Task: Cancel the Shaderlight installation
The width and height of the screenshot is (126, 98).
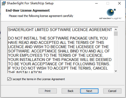Action: coord(112,91)
